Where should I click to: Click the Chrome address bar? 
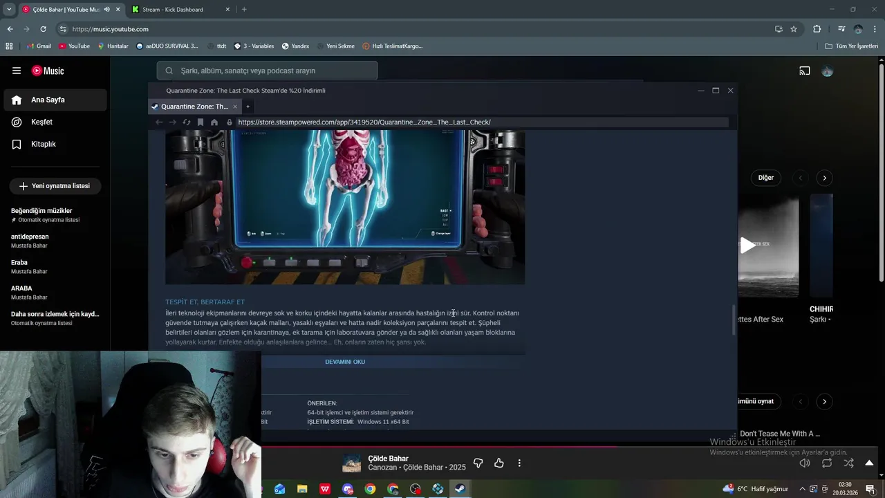[x=415, y=29]
